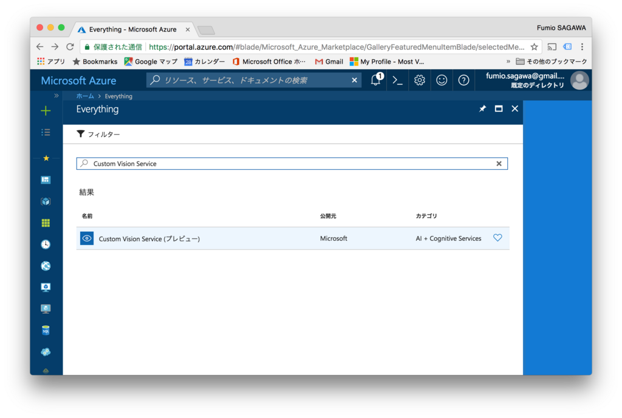Reload the Azure portal page

click(70, 47)
